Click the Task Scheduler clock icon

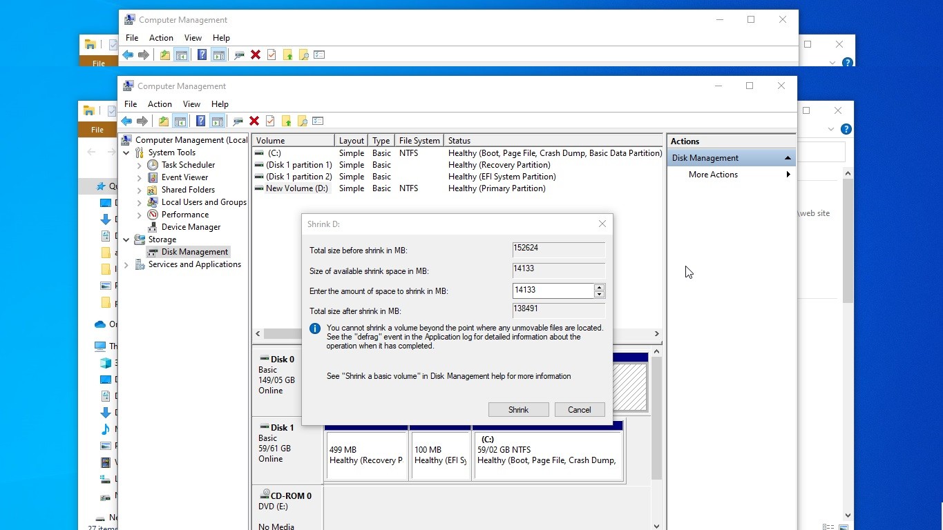(x=153, y=165)
